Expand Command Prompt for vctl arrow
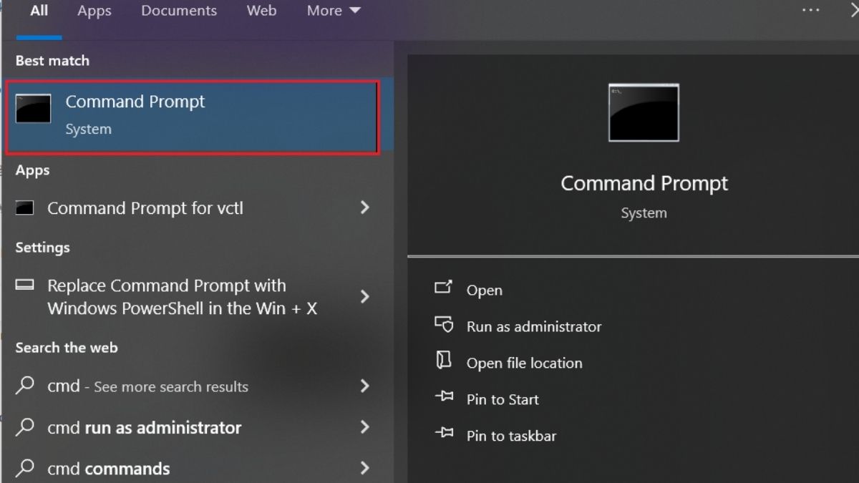 (x=364, y=208)
